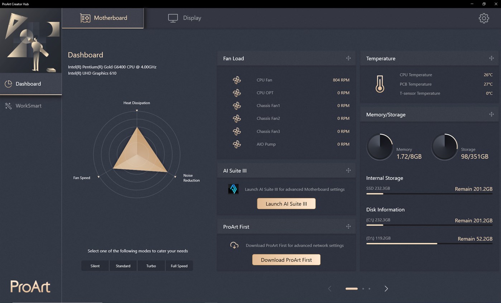Open the Dashboard sidebar item

(x=31, y=84)
